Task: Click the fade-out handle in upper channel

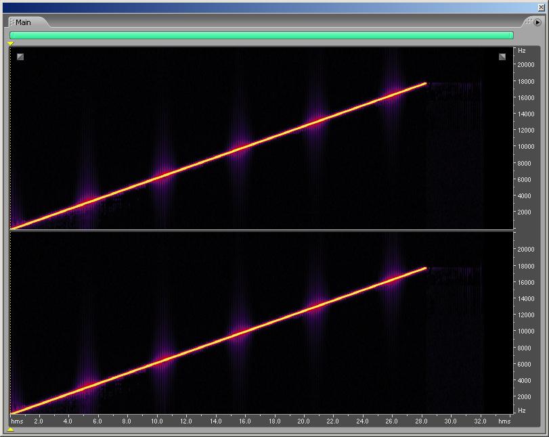Action: (502, 57)
